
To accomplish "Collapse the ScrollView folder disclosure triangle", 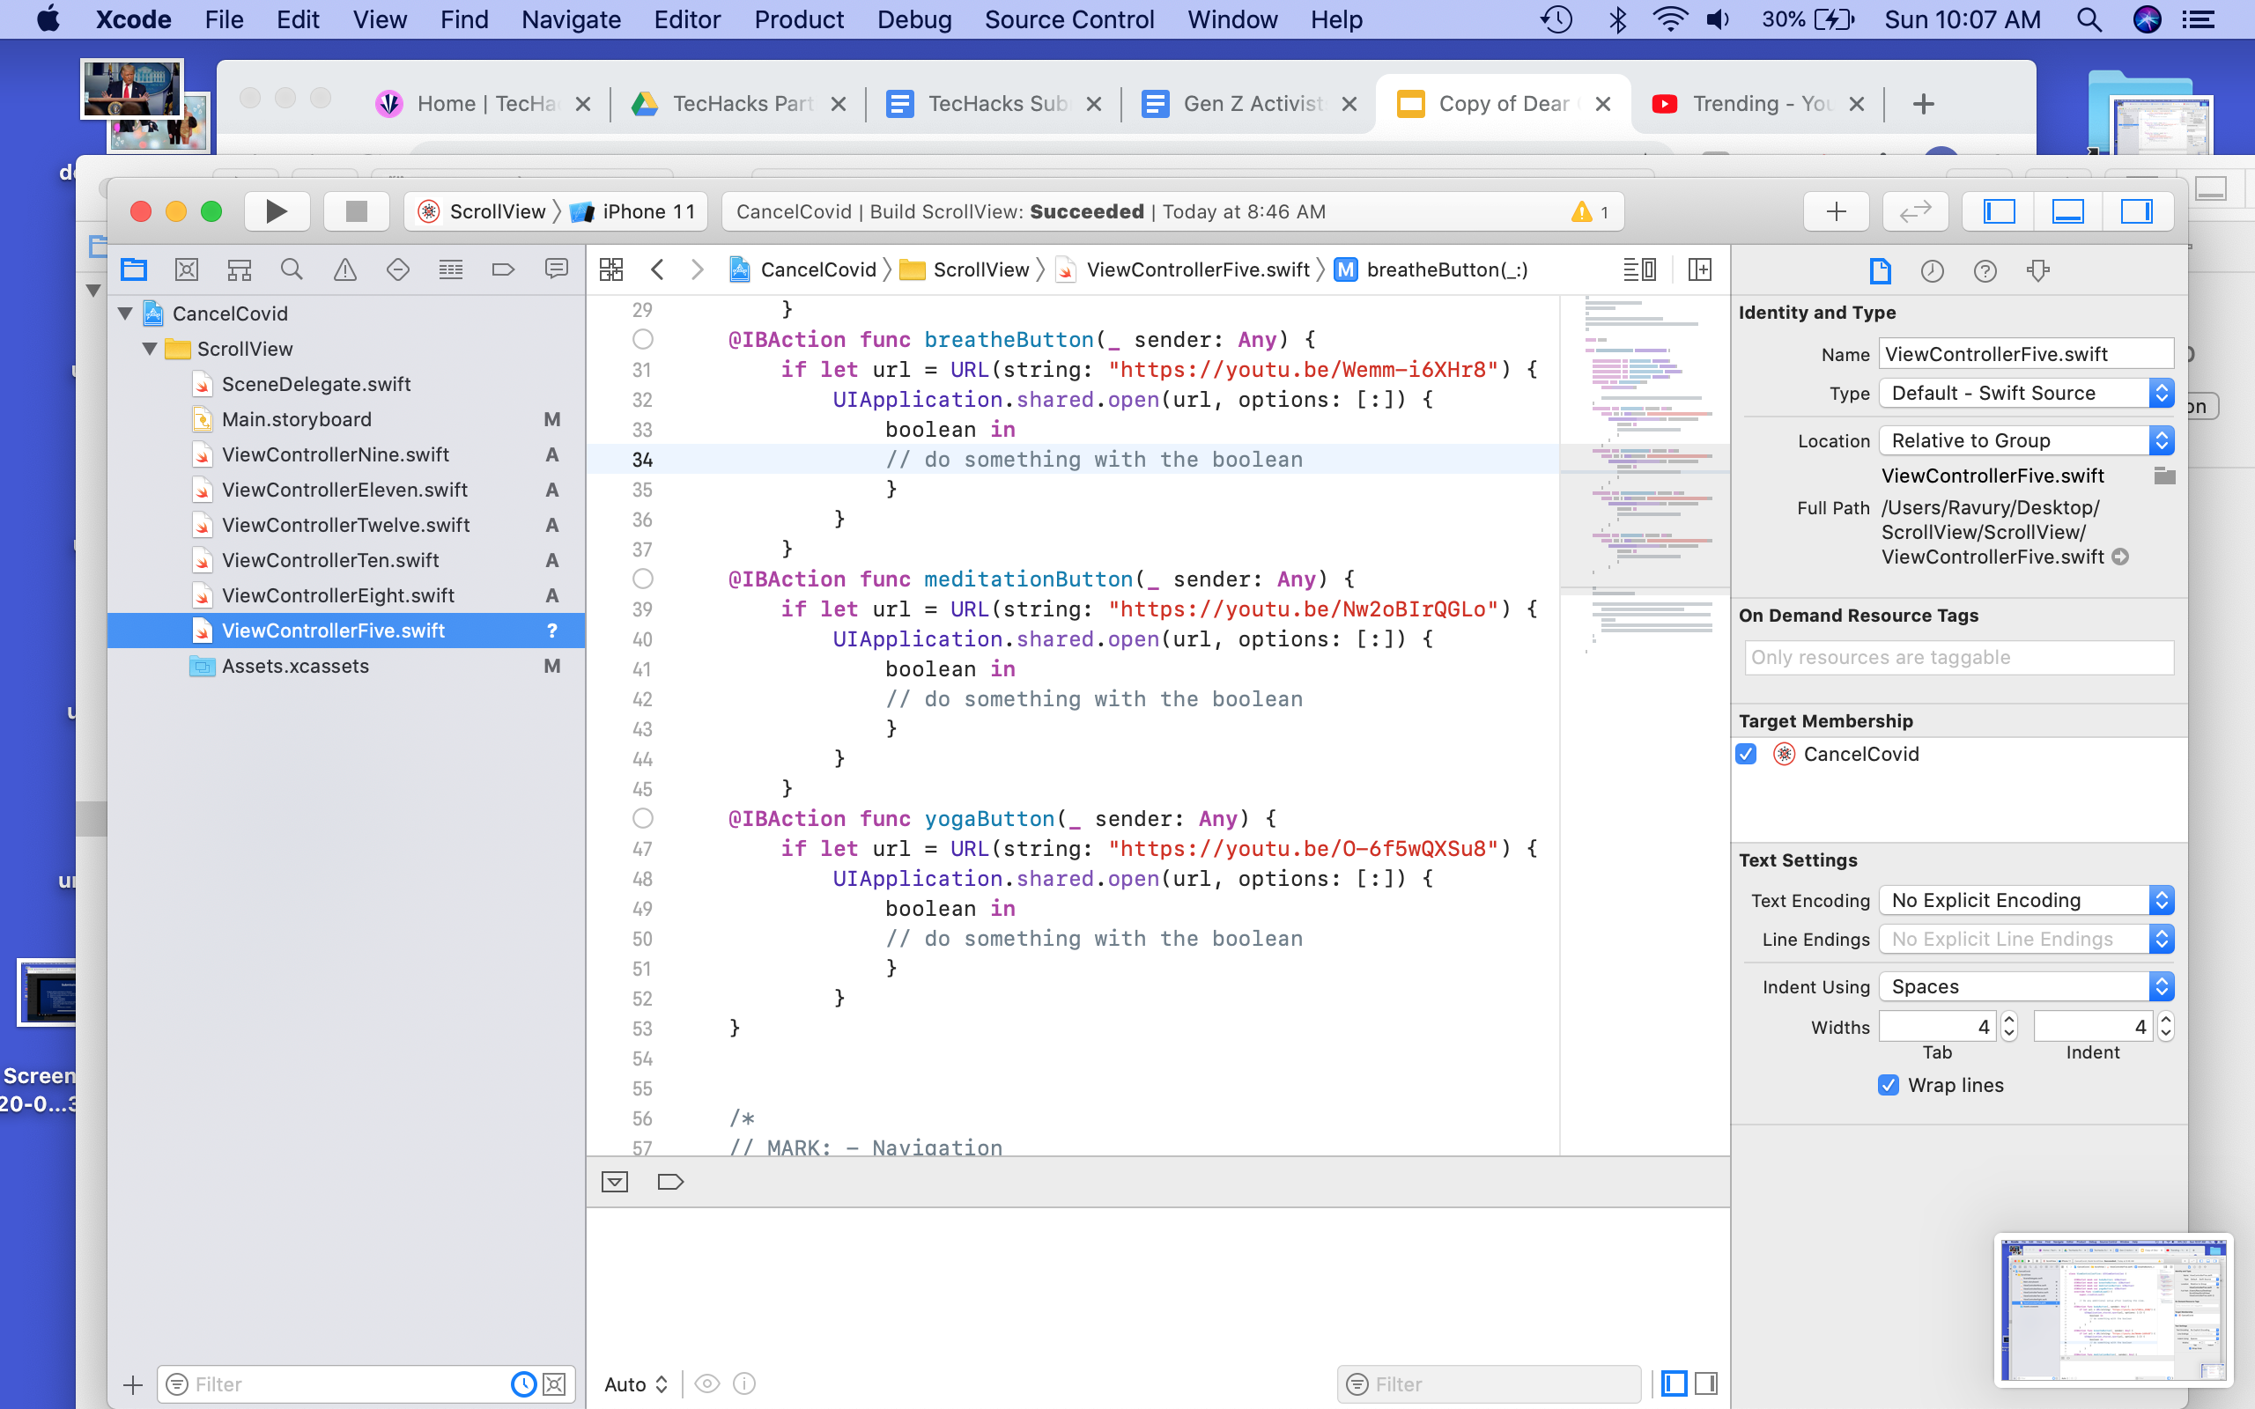I will [x=149, y=349].
